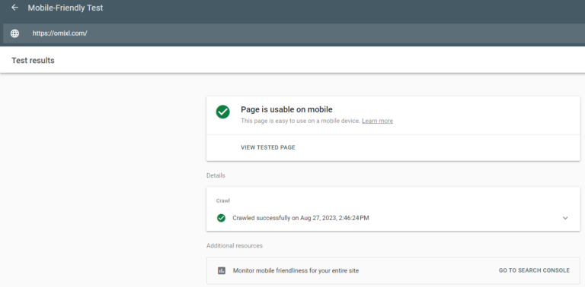The image size is (585, 287).
Task: Click the chart icon beside Monitor mobile friendliness
Action: click(x=222, y=270)
